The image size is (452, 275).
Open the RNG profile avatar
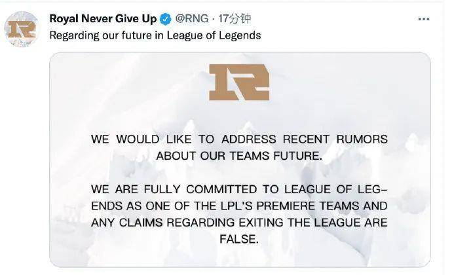click(x=22, y=29)
